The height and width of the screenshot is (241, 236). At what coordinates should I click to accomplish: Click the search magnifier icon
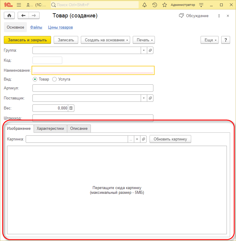pyautogui.click(x=53, y=5)
